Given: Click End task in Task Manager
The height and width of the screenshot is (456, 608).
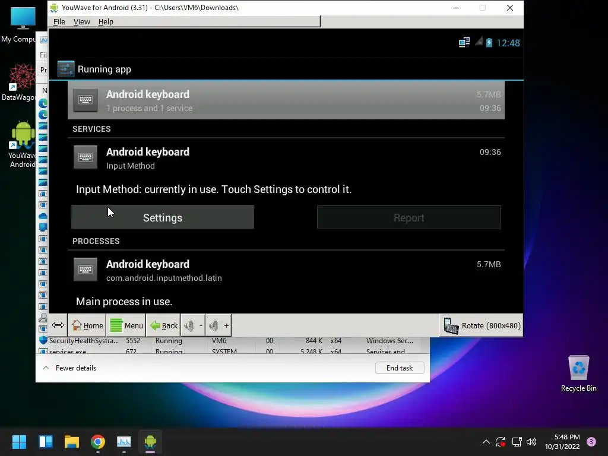Looking at the screenshot, I should click(x=400, y=368).
